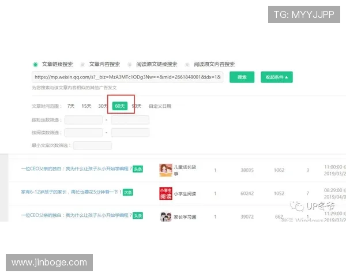Click 最小文案次数筛选 input field
Viewport: 346px width, 277px height.
coord(92,145)
